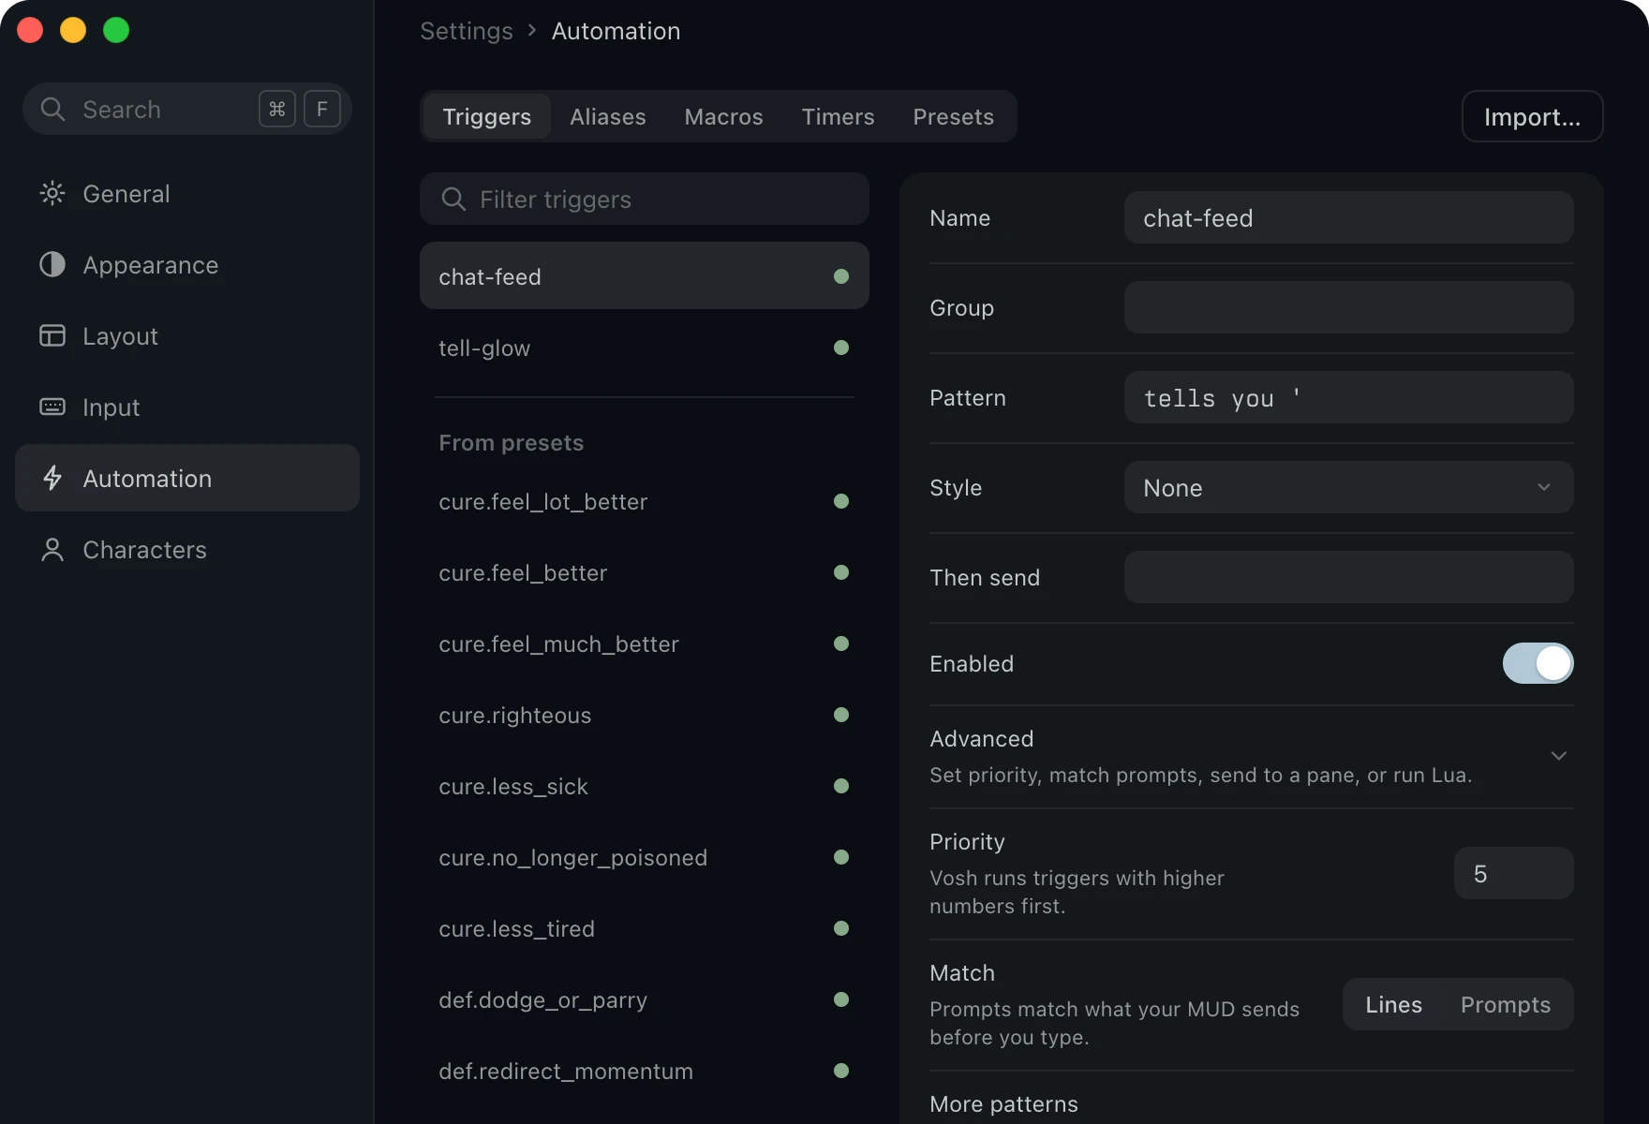Select the cure.no_longer_poisoned trigger
Image resolution: width=1649 pixels, height=1124 pixels.
click(x=645, y=857)
